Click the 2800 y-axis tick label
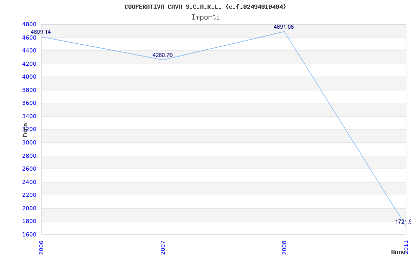The height and width of the screenshot is (257, 411). [x=29, y=156]
